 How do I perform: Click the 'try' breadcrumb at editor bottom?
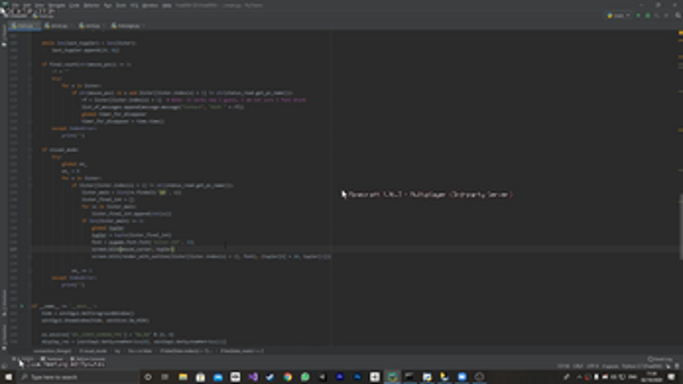tap(118, 351)
